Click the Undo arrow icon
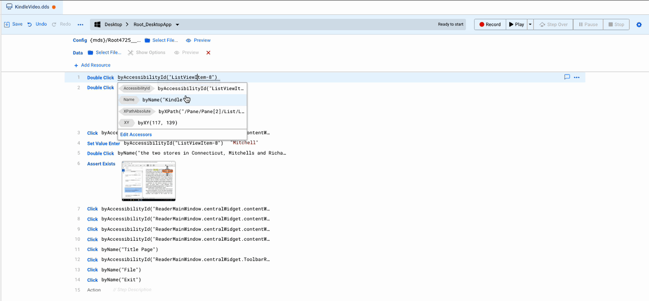Image resolution: width=649 pixels, height=301 pixels. pyautogui.click(x=30, y=25)
